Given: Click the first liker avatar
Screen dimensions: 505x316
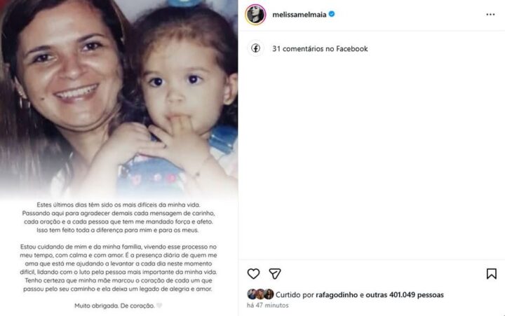Looking at the screenshot, I should tap(252, 294).
